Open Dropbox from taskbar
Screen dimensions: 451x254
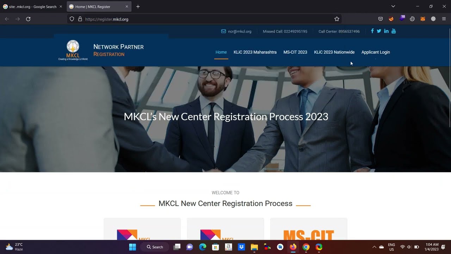click(x=241, y=247)
